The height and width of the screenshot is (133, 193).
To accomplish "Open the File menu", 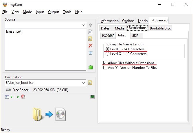I will point(5,12).
